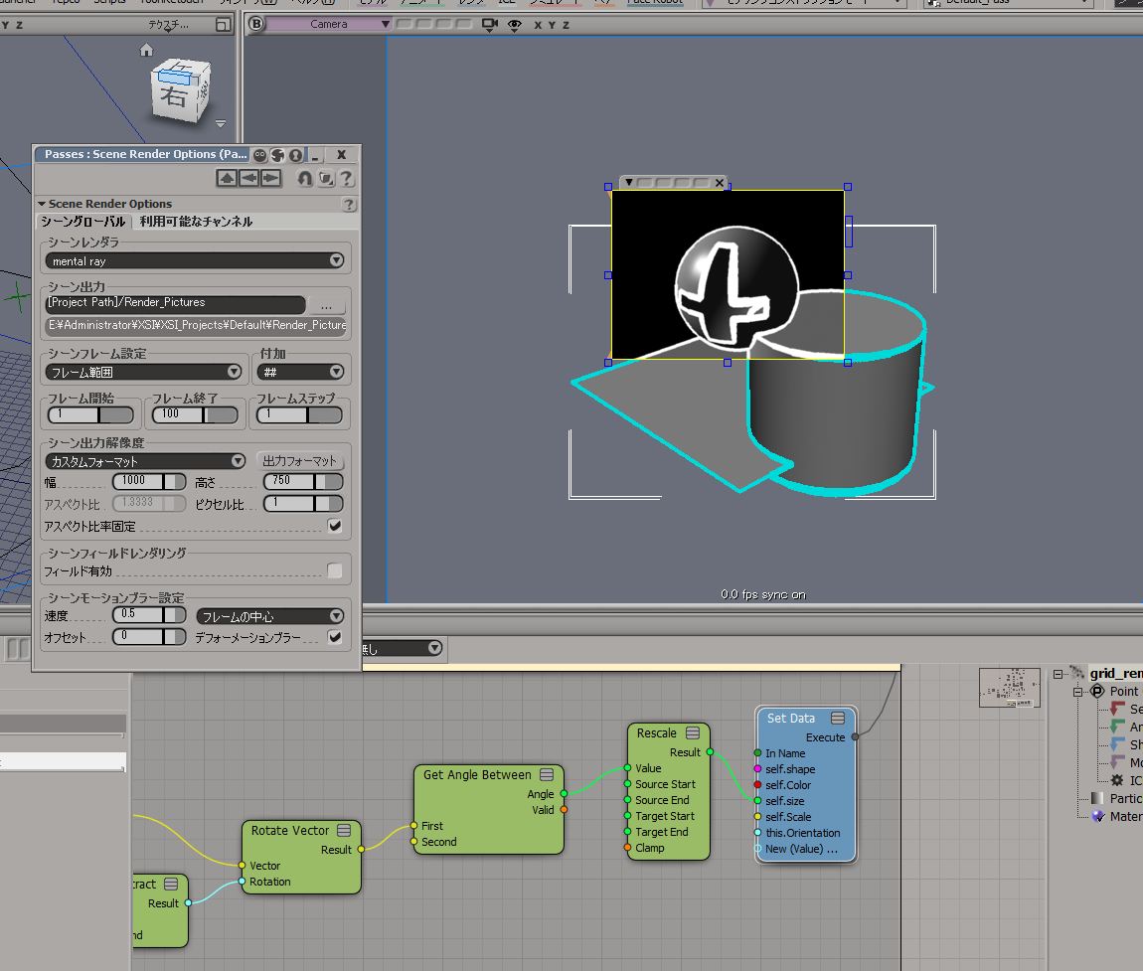1143x971 pixels.
Task: Open the フレーム範囲 dropdown
Action: 144,372
